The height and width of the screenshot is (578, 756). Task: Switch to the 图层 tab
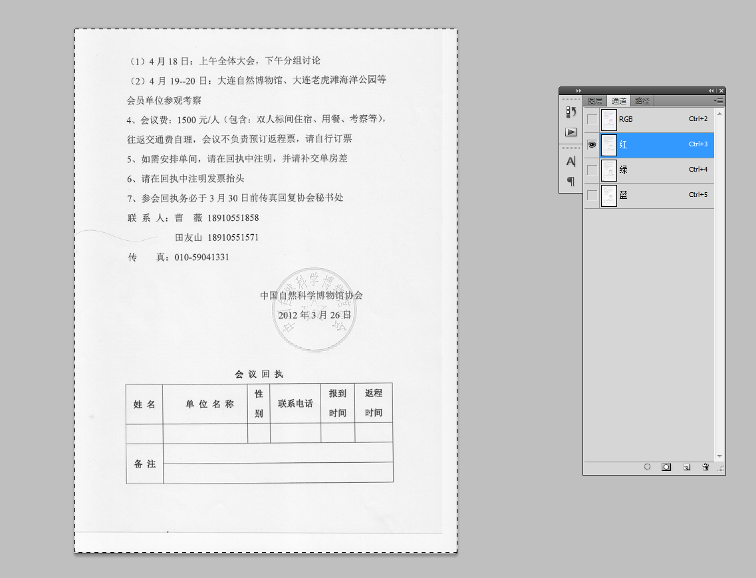click(x=595, y=101)
